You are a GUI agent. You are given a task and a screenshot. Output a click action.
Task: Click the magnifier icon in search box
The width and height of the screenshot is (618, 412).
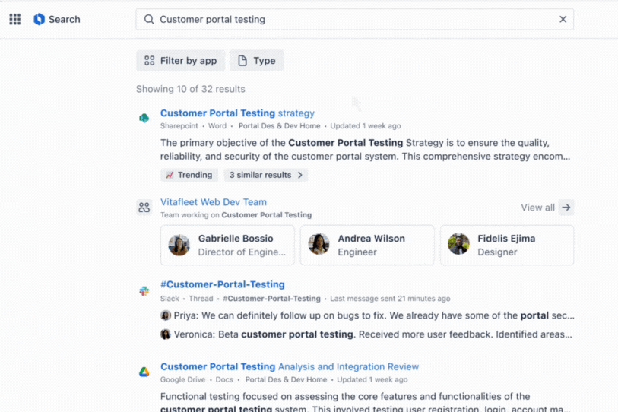(x=148, y=19)
